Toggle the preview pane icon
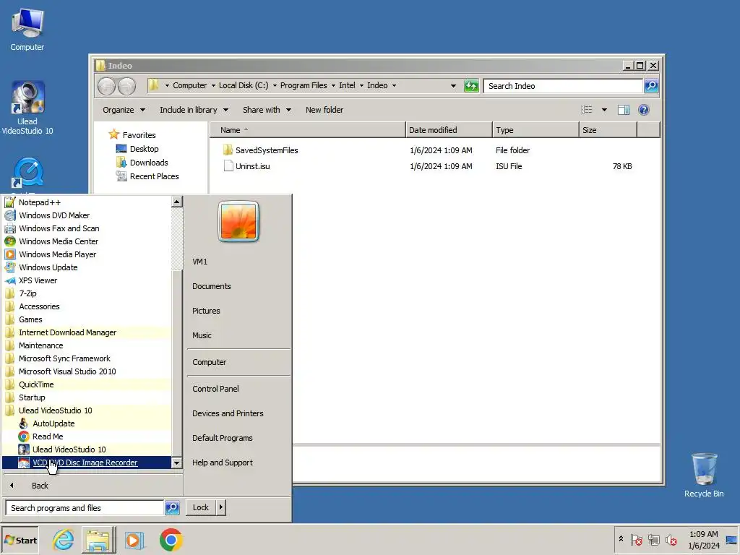This screenshot has height=555, width=740. tap(624, 110)
